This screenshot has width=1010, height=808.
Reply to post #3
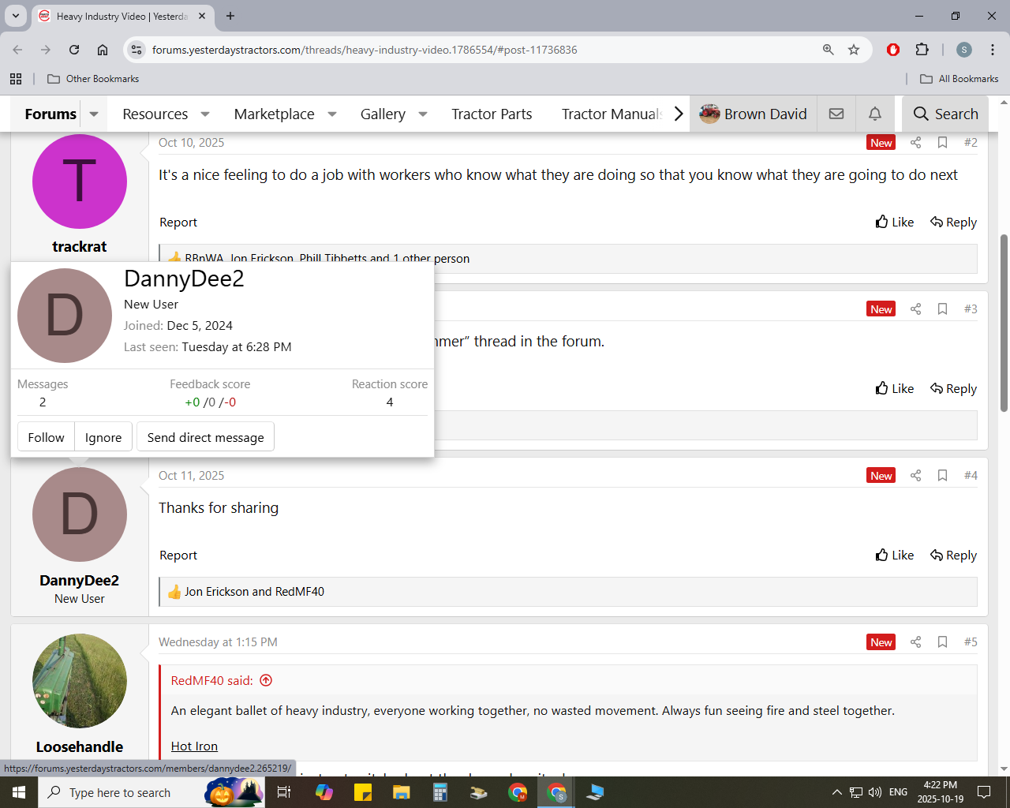[953, 389]
